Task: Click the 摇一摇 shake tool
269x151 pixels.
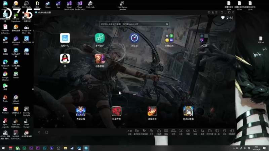Action: pos(217,132)
